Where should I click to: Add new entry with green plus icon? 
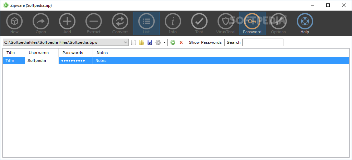point(173,42)
